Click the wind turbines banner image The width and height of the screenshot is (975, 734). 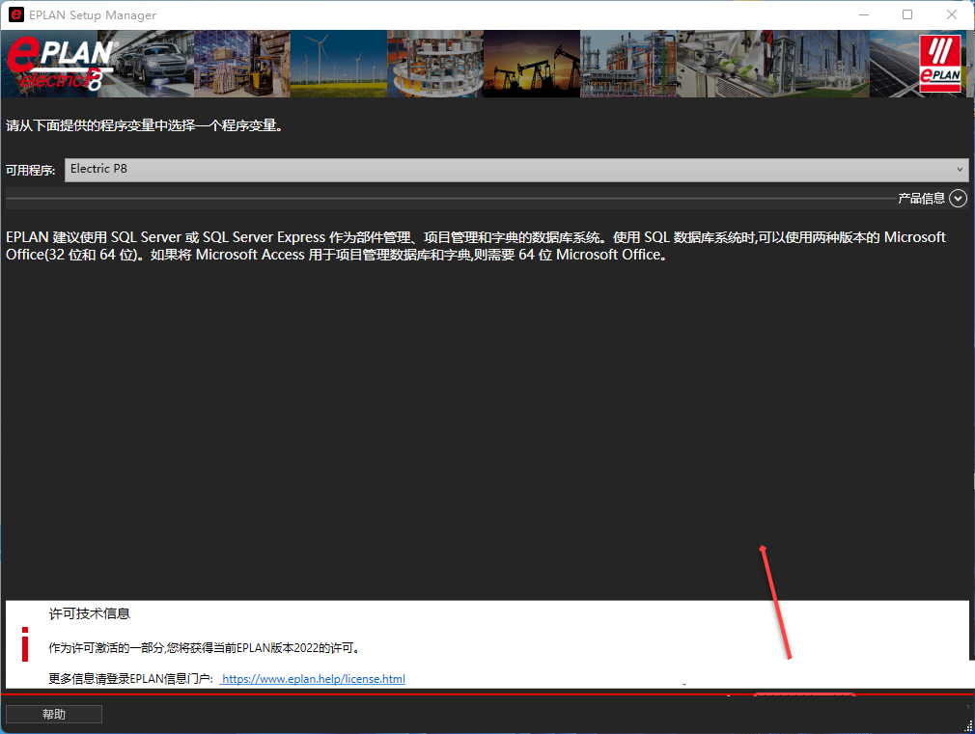[339, 64]
